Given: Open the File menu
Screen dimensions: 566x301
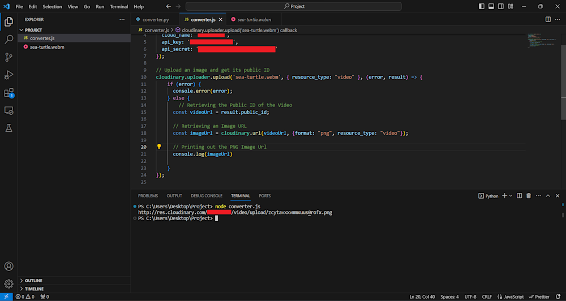Looking at the screenshot, I should (x=19, y=6).
